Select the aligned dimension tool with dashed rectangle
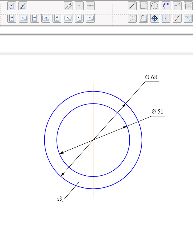Image resolution: width=193 pixels, height=227 pixels. [68, 6]
